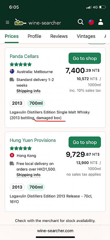The width and height of the screenshot is (110, 240).
Task: Tap Hung Yuen delivery truck icon
Action: [12, 163]
